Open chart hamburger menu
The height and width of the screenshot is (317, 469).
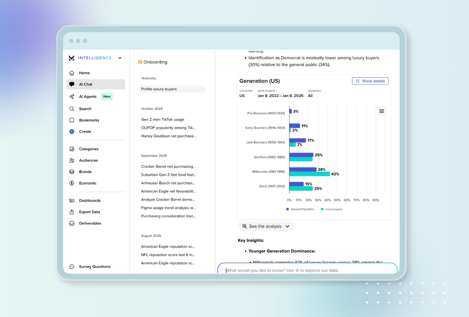click(381, 111)
